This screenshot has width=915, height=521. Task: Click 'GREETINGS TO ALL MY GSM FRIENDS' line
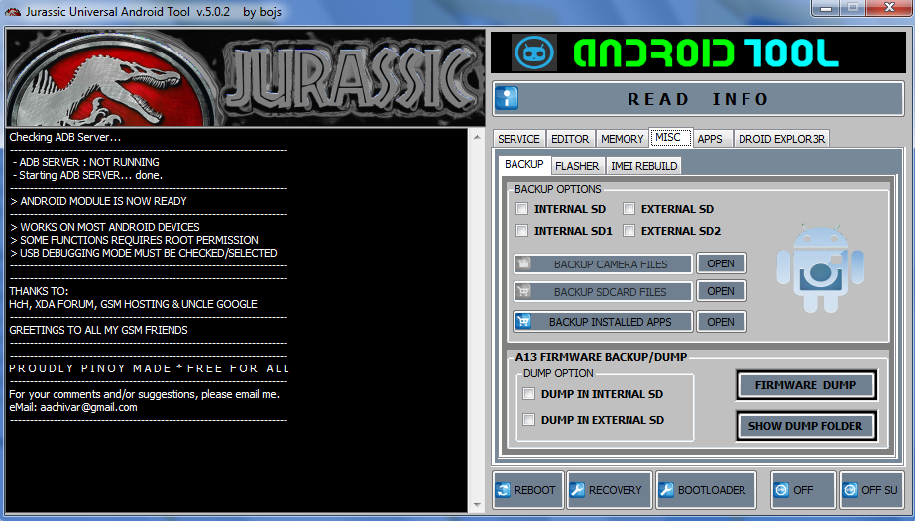click(x=98, y=330)
